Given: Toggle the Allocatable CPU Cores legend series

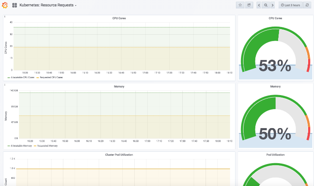Looking at the screenshot, I should (21, 77).
